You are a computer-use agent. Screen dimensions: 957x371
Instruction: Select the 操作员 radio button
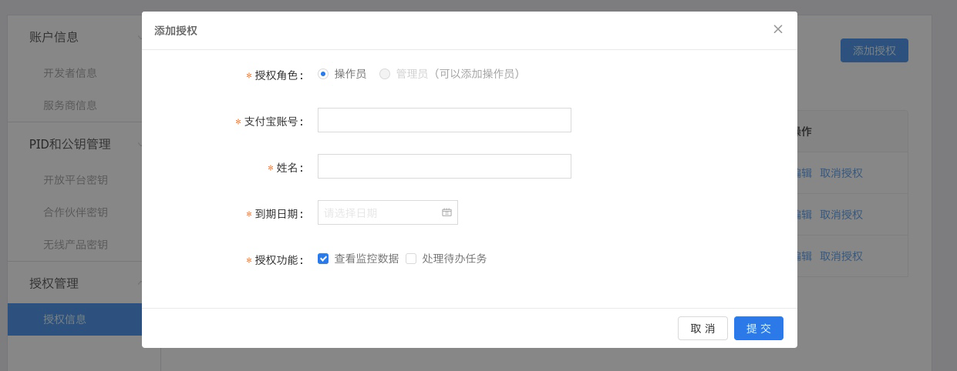[323, 74]
